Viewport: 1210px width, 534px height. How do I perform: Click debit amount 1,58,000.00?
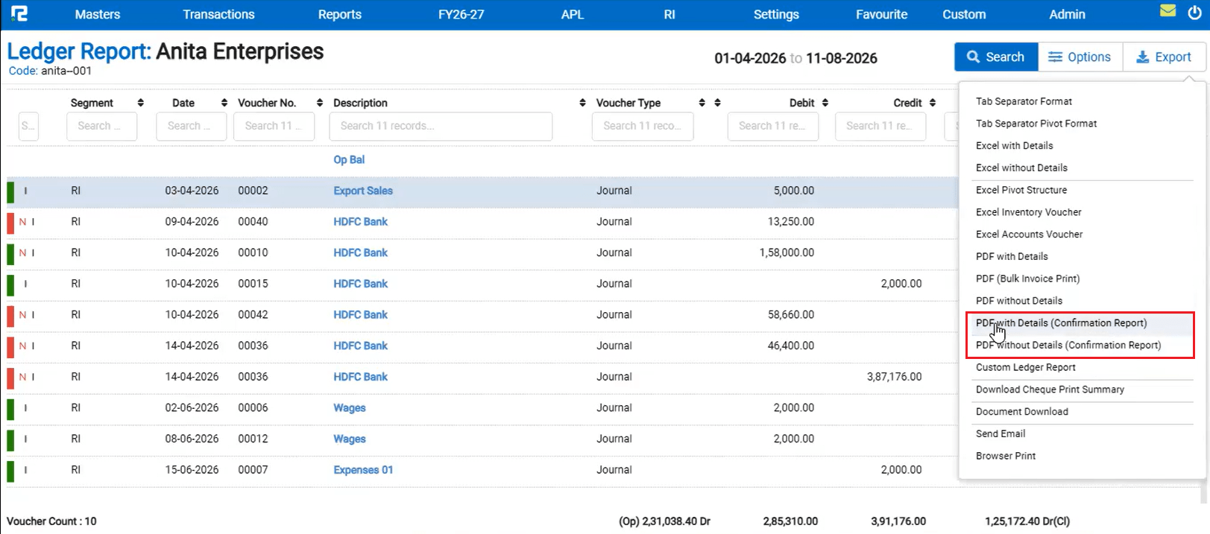pyautogui.click(x=787, y=253)
